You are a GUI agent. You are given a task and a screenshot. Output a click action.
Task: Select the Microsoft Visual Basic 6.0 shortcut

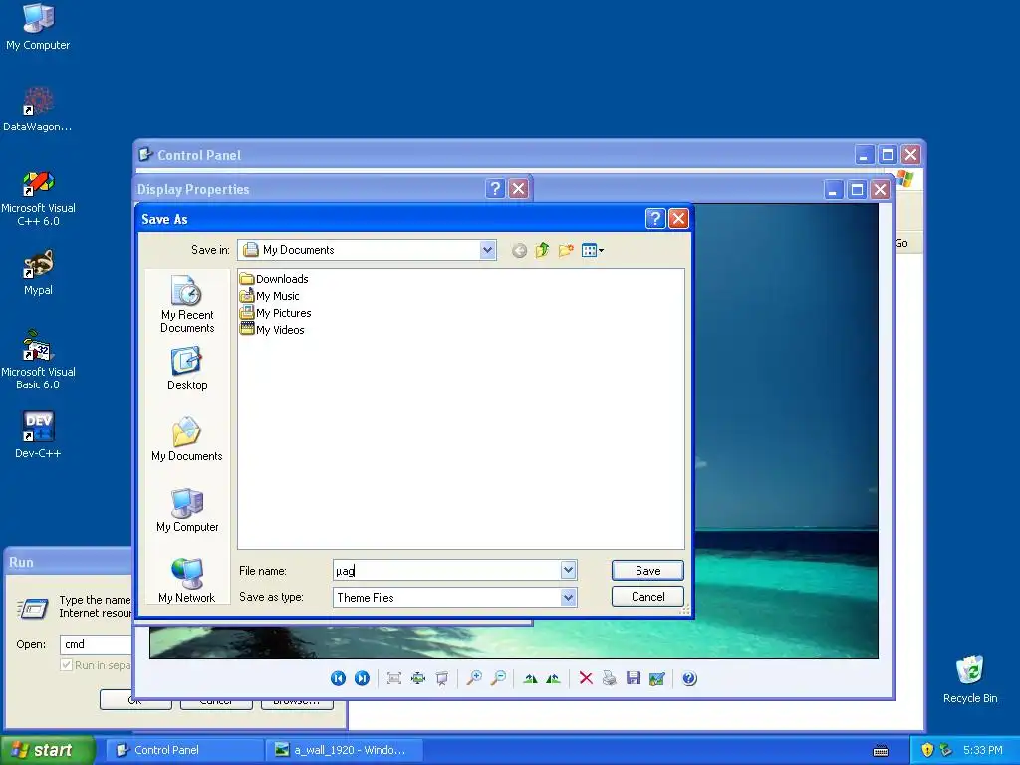(x=38, y=360)
